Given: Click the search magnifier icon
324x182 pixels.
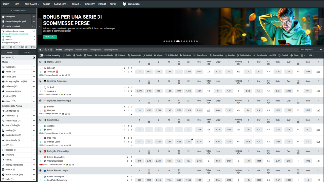Looking at the screenshot, I should click(321, 50).
